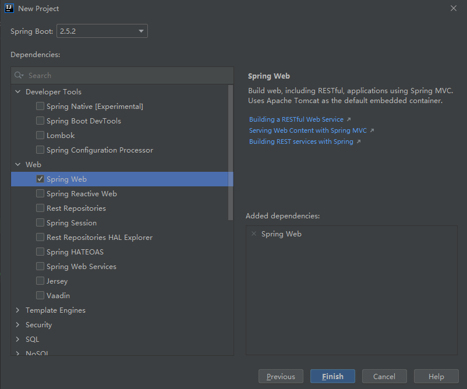Enable the Lombok dependency checkbox
The height and width of the screenshot is (389, 467).
click(x=40, y=135)
